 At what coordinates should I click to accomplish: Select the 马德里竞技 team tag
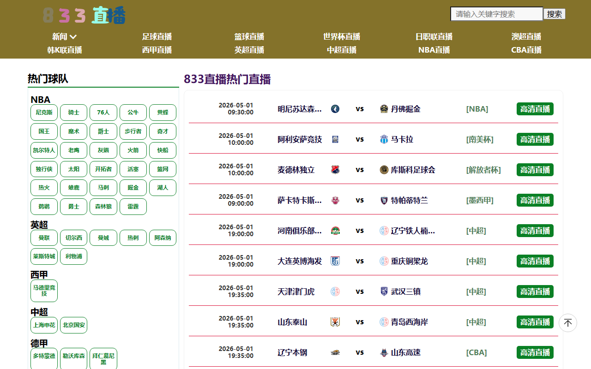coord(44,291)
